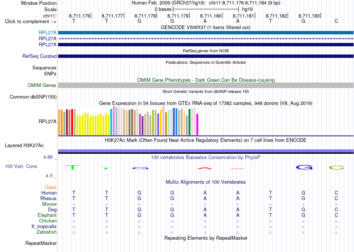Click the GTEx Gene Expression in 54 tissues title
This screenshot has width=354, height=252.
(206, 103)
